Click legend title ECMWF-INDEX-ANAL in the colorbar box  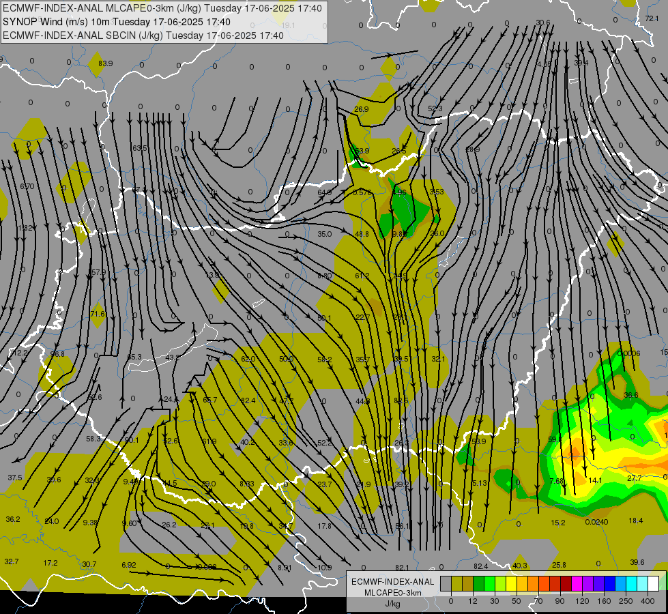pyautogui.click(x=392, y=582)
